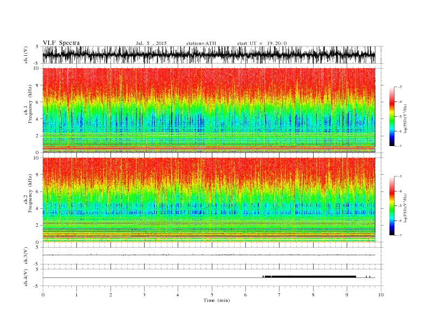429x331 pixels.
Task: Click the 'start UT = 19:20:0' text
Action: (x=262, y=43)
